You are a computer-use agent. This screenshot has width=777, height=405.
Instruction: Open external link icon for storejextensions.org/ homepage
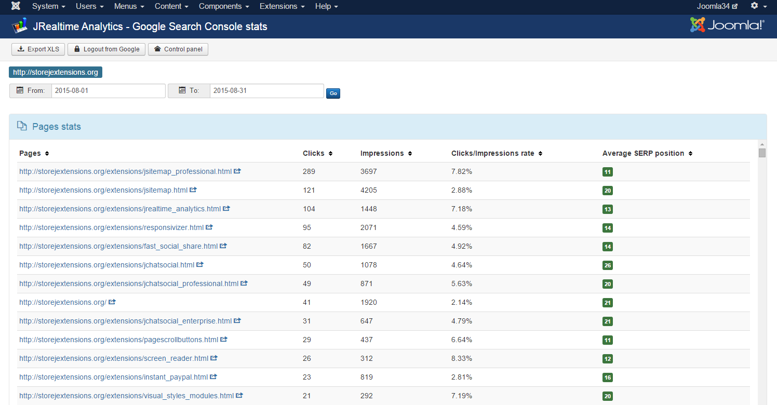112,302
